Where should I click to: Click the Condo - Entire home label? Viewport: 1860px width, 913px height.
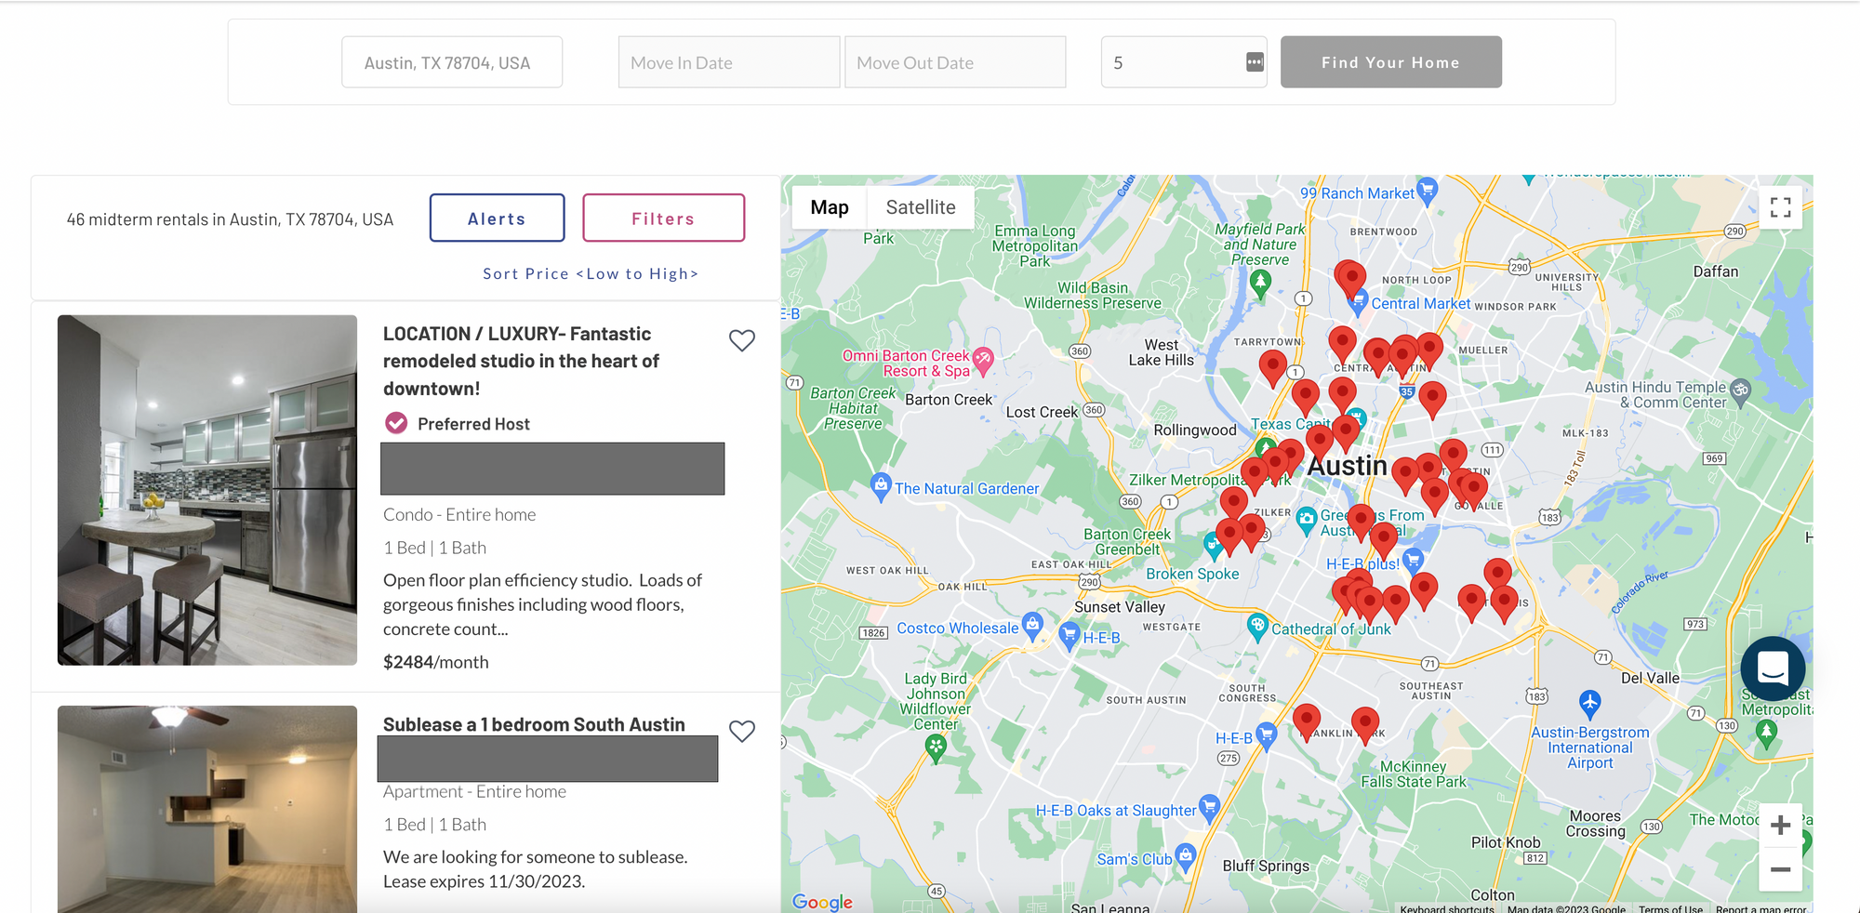tap(459, 514)
